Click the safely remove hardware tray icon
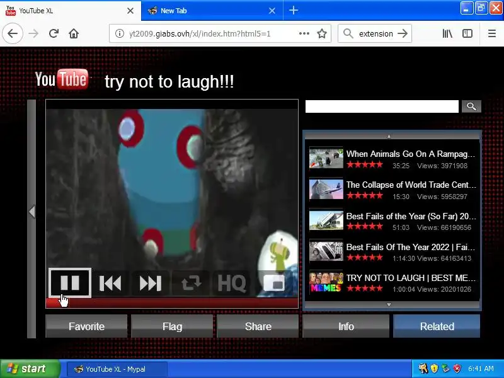This screenshot has height=378, width=504. 445,369
